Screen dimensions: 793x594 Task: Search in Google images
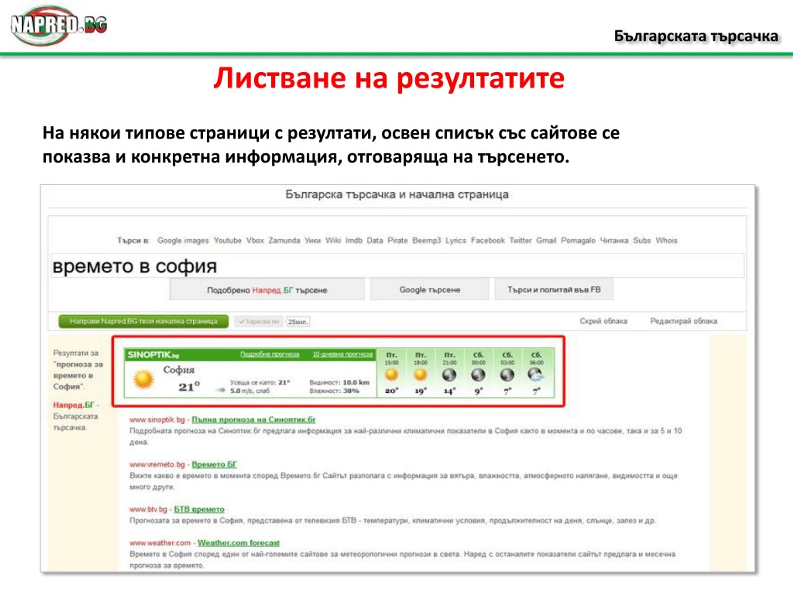pos(183,241)
